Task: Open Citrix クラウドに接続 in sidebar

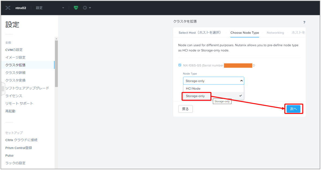Action: pyautogui.click(x=21, y=140)
